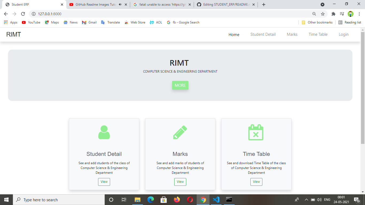Viewport: 365px width, 205px height.
Task: Open YouTube from the bookmarks bar
Action: point(31,22)
